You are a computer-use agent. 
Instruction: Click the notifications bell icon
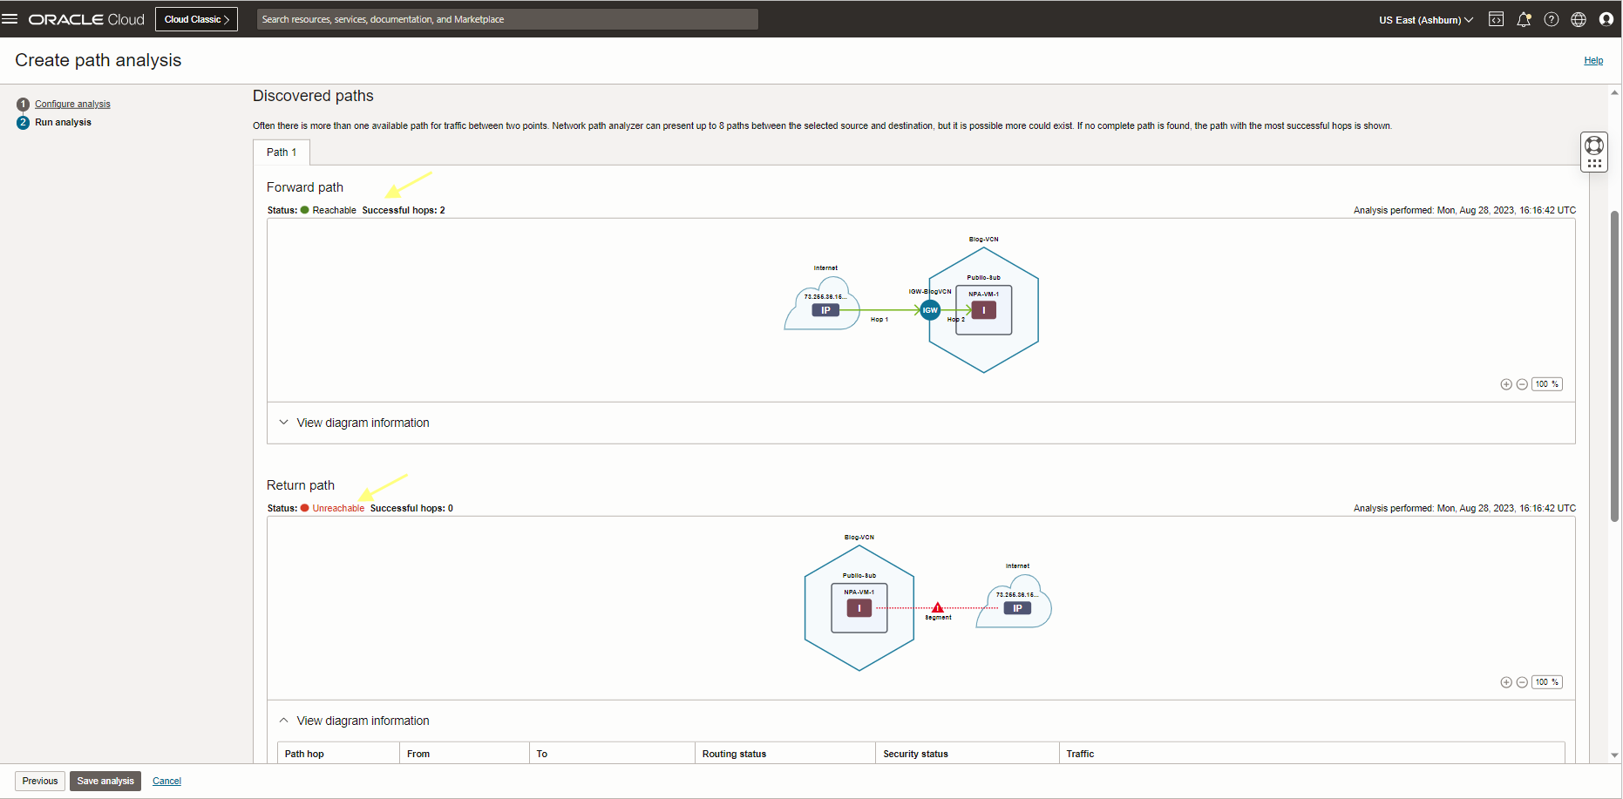[x=1524, y=19]
